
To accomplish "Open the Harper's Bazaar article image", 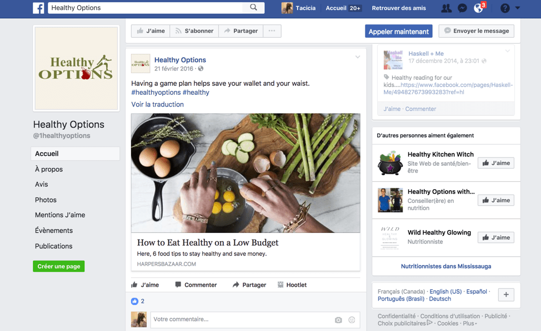I will point(246,173).
